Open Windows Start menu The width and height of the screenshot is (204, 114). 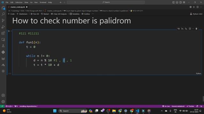55,111
